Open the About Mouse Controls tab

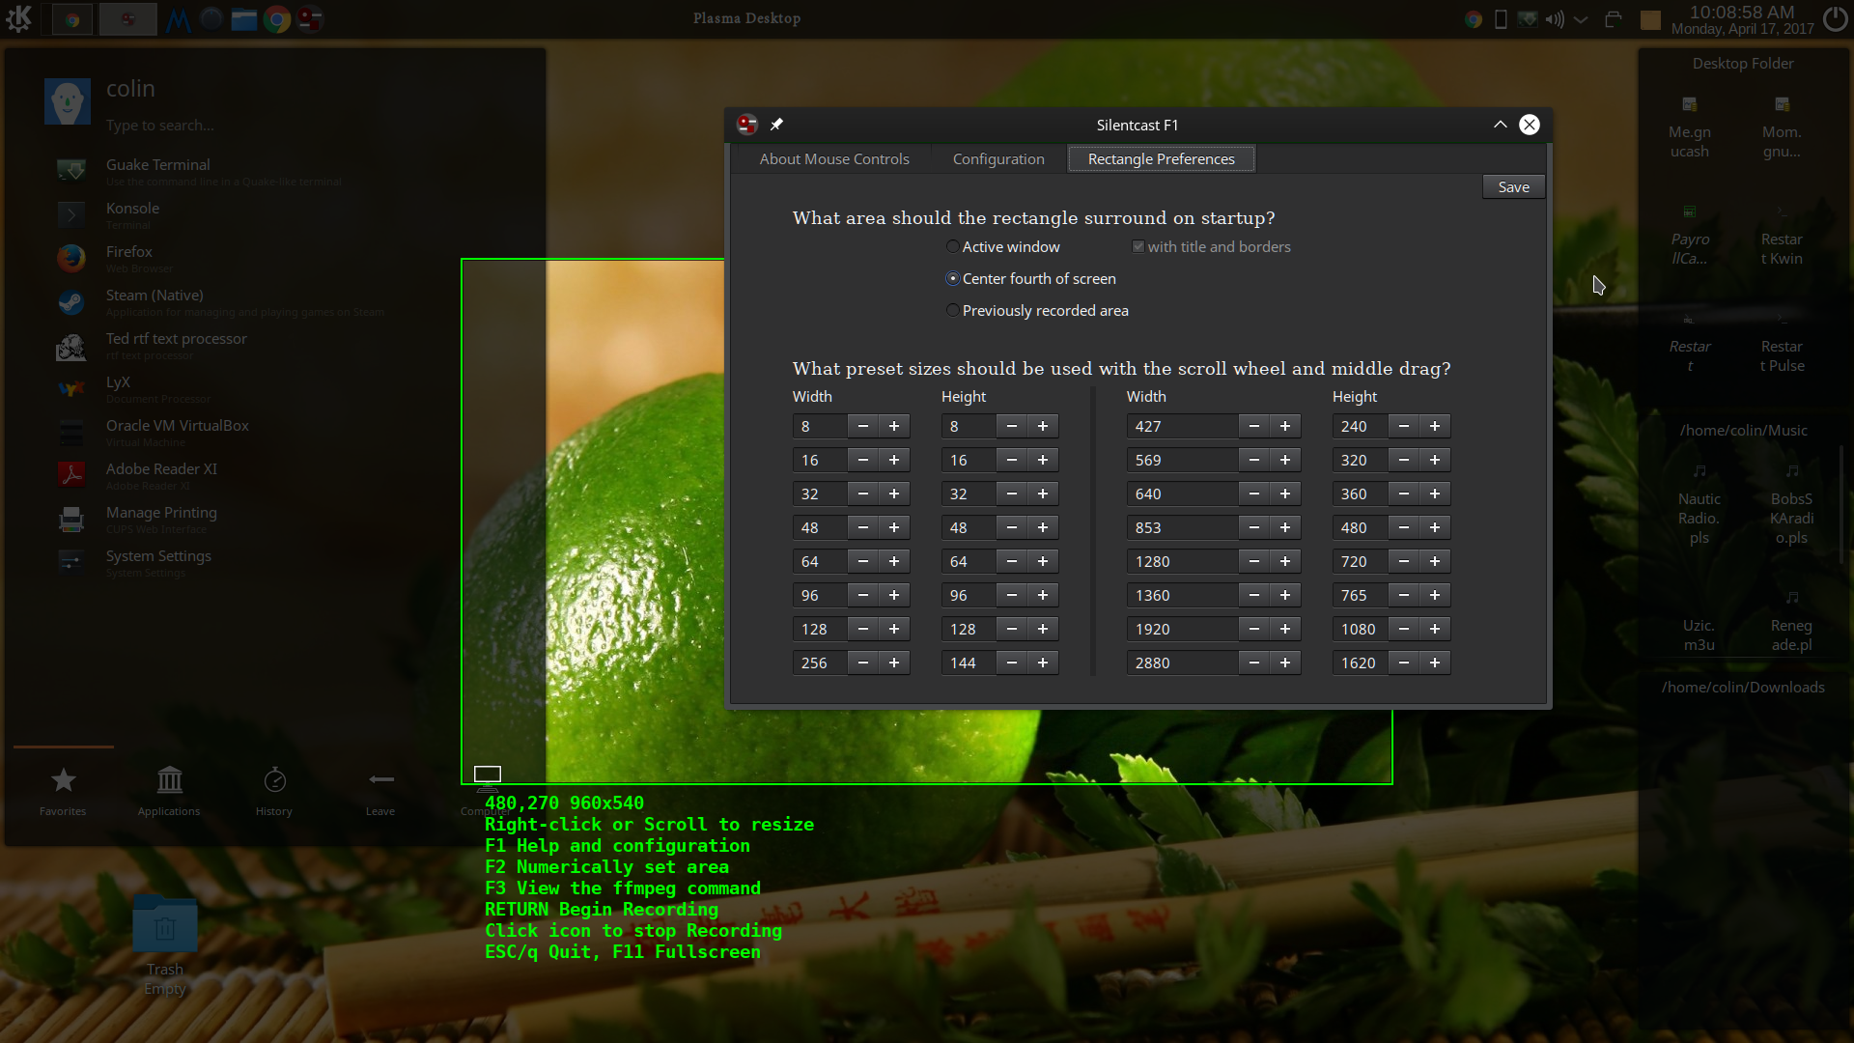[x=834, y=159]
